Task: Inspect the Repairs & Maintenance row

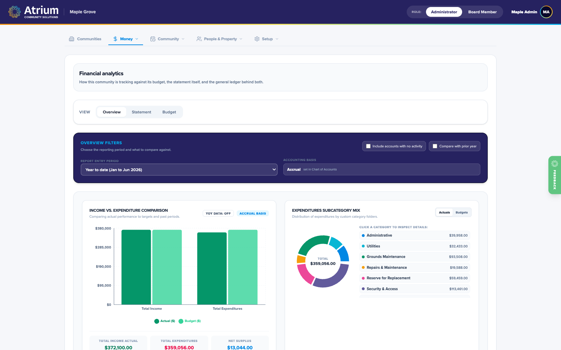Action: (415, 267)
